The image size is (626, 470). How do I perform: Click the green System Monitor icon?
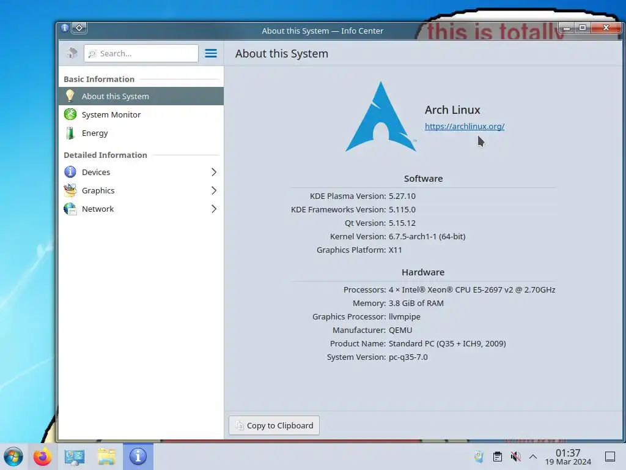click(70, 114)
